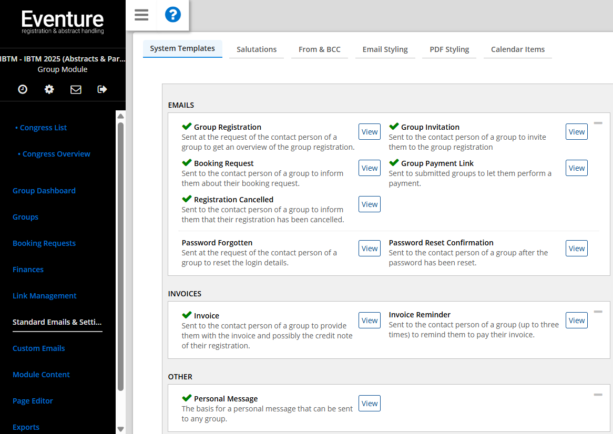The width and height of the screenshot is (613, 434).
Task: Go to Congress List in the sidebar
Action: coord(43,128)
